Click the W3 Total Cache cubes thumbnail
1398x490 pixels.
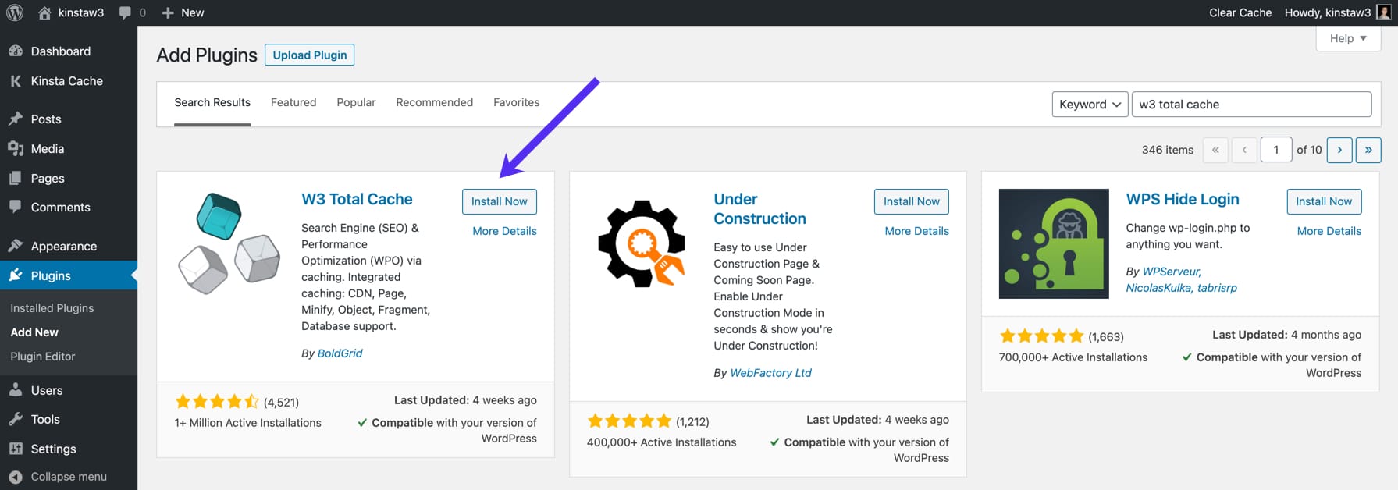tap(229, 243)
